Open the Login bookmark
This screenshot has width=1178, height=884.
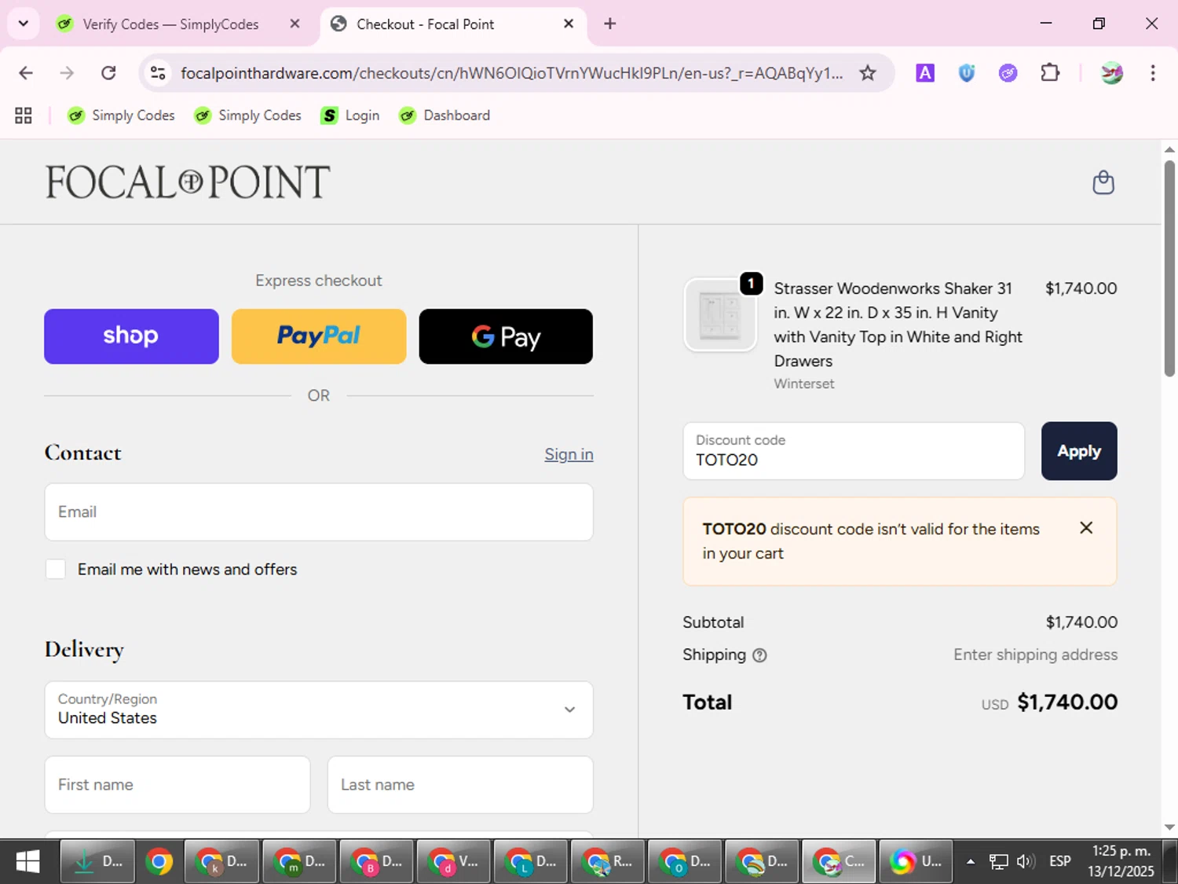click(x=350, y=116)
